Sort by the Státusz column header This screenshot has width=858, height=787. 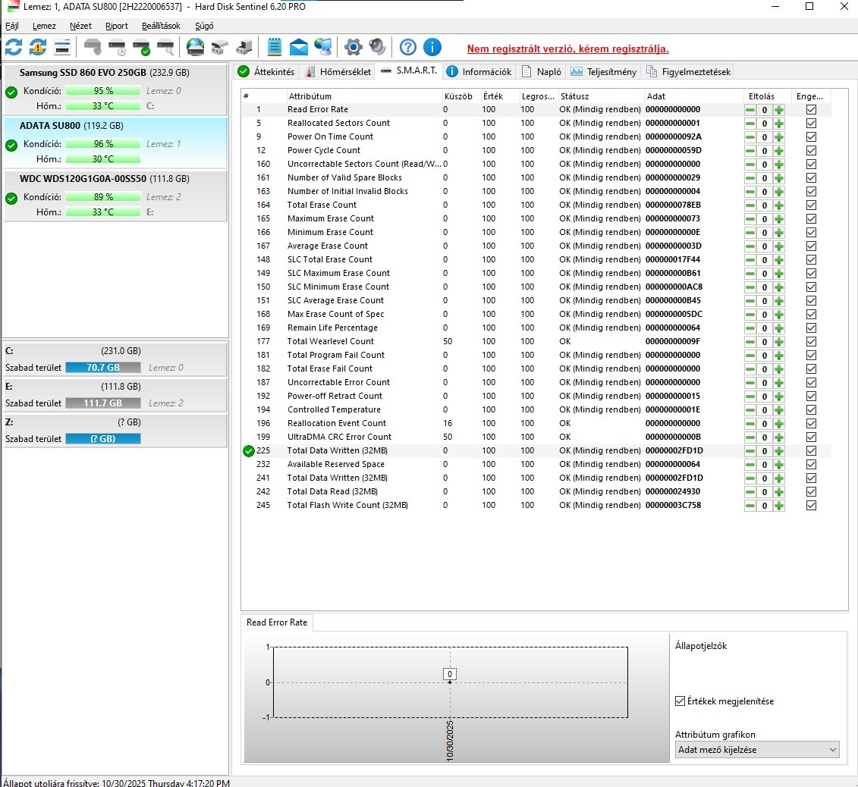click(600, 96)
